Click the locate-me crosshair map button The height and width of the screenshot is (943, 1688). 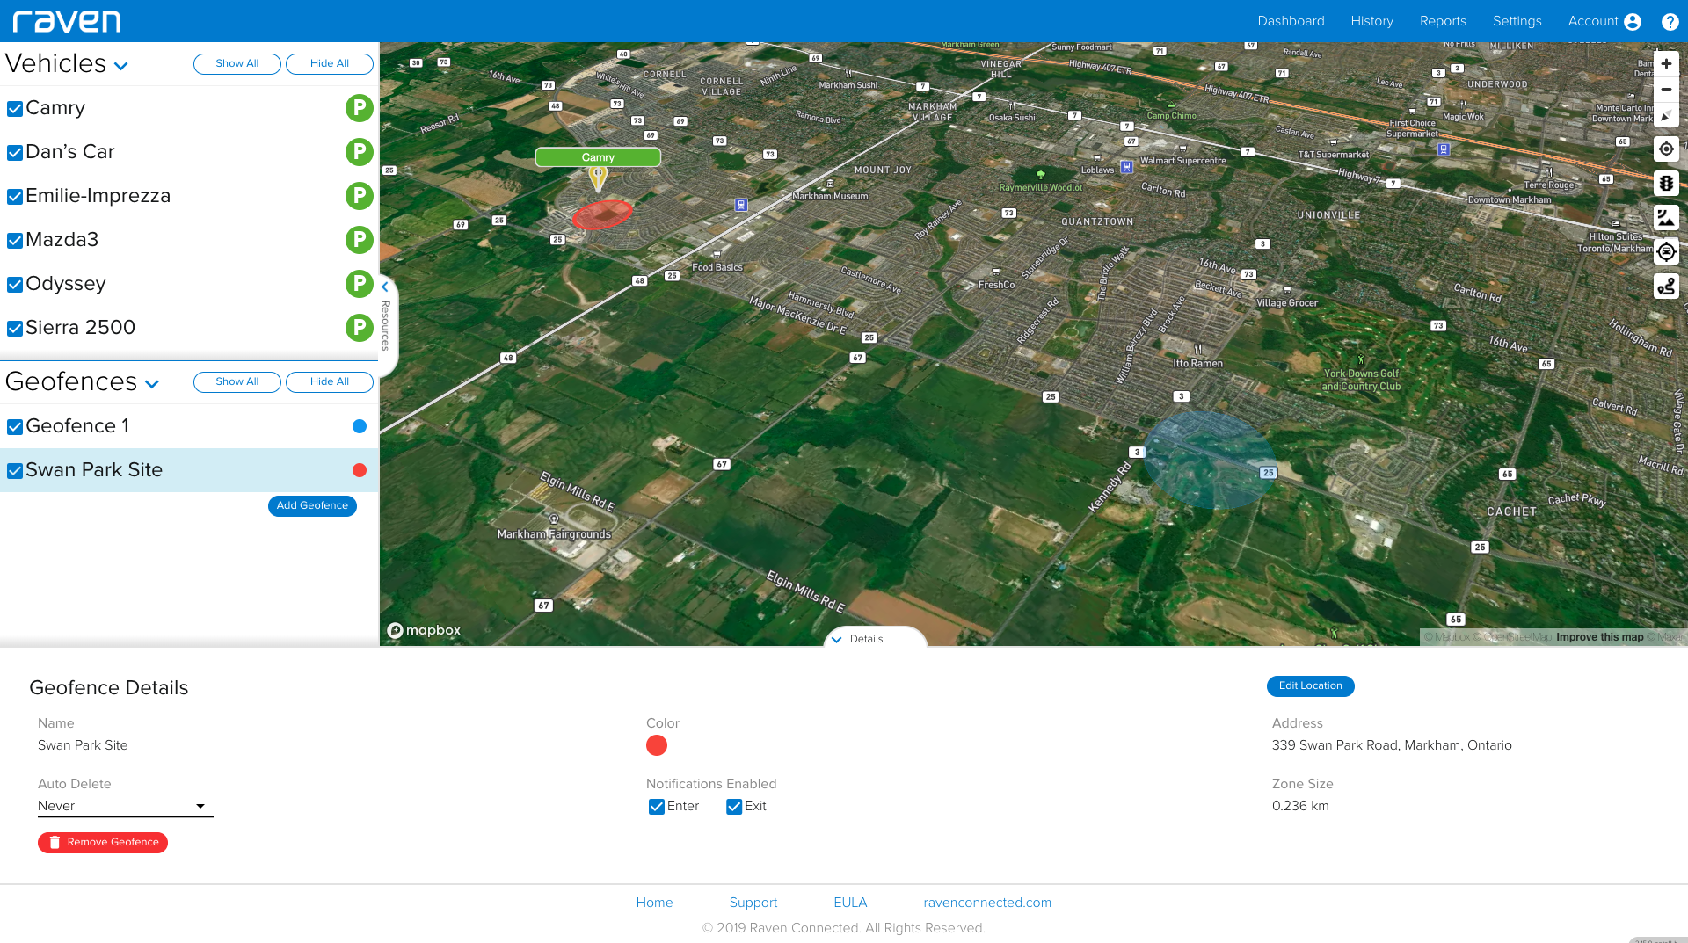click(1666, 149)
